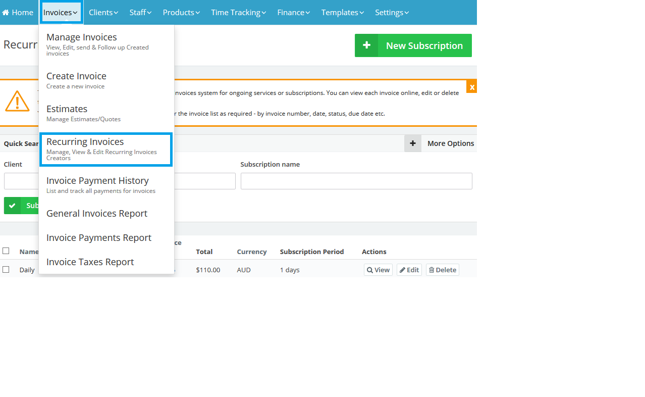Tick the checkbox for the Daily row

pos(6,270)
